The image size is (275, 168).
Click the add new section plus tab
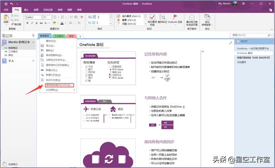click(x=80, y=36)
